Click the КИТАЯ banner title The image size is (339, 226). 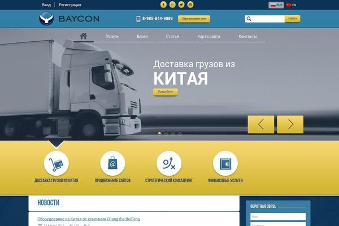tap(181, 79)
